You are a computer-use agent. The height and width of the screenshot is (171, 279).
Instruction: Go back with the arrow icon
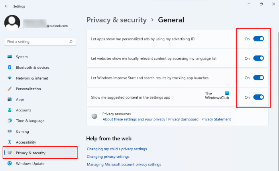coord(6,6)
